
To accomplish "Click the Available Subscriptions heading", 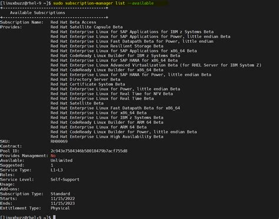I will (38, 13).
